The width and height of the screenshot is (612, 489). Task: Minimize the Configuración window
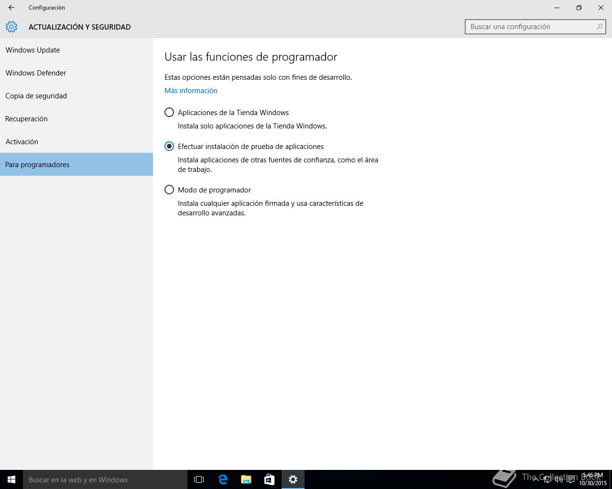pos(557,8)
